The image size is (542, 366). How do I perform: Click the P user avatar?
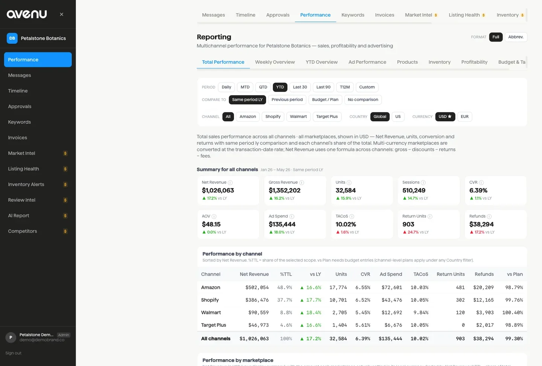click(11, 337)
